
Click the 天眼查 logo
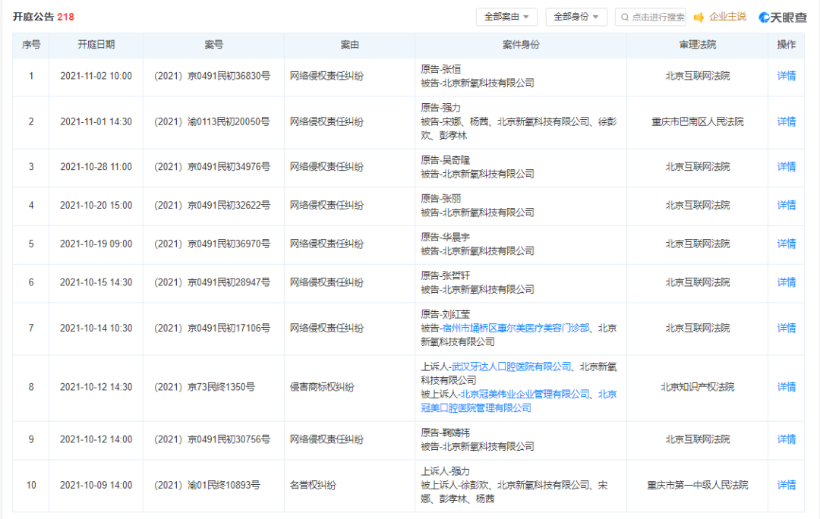782,17
